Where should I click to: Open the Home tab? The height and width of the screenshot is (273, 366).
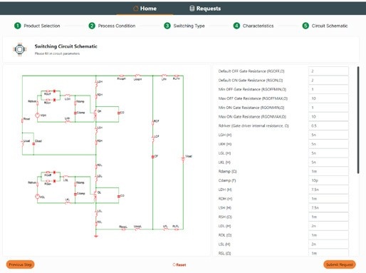(145, 9)
